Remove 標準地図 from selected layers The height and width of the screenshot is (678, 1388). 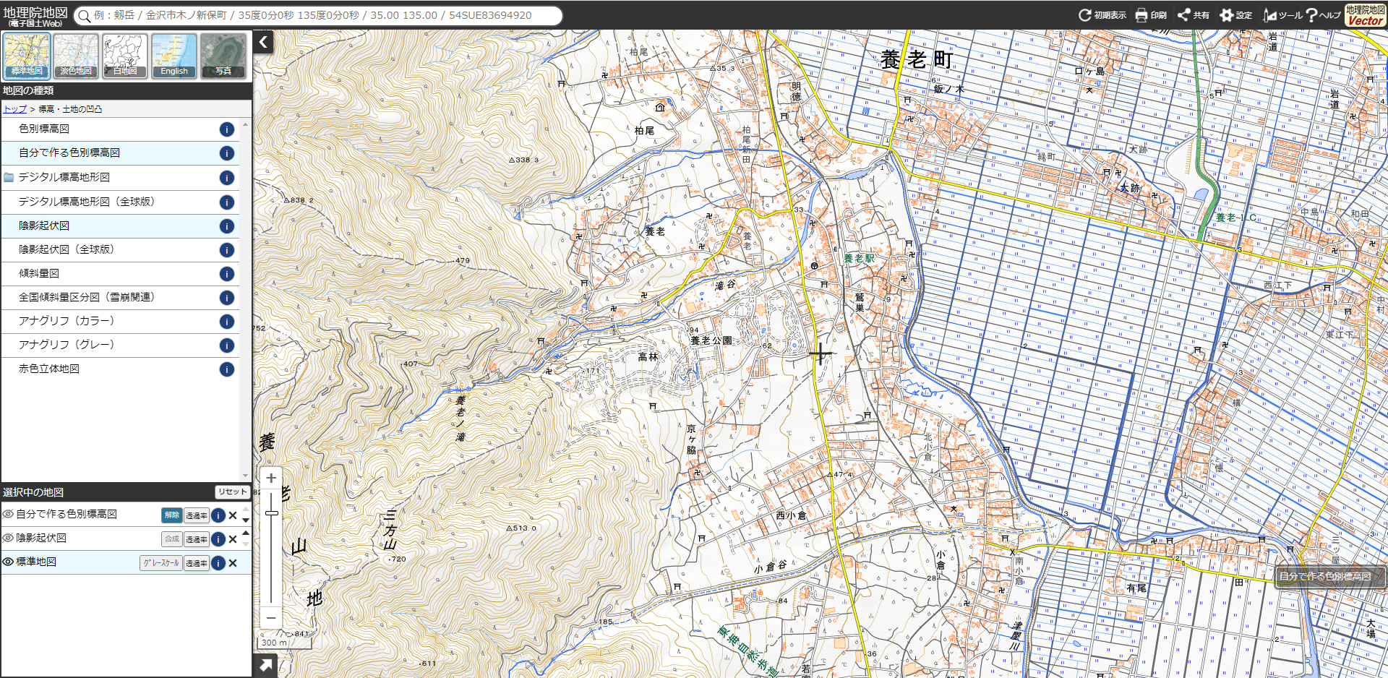pos(233,563)
